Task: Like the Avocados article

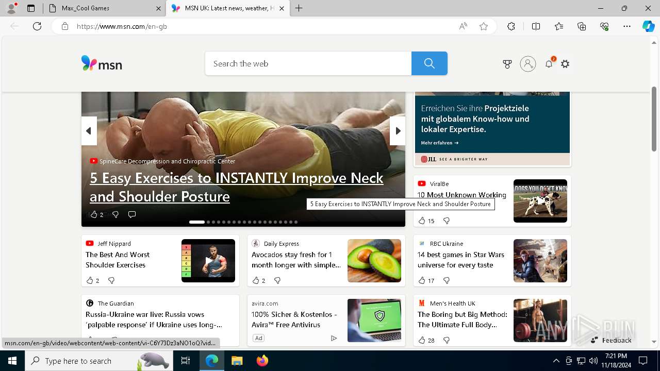Action: 258,280
